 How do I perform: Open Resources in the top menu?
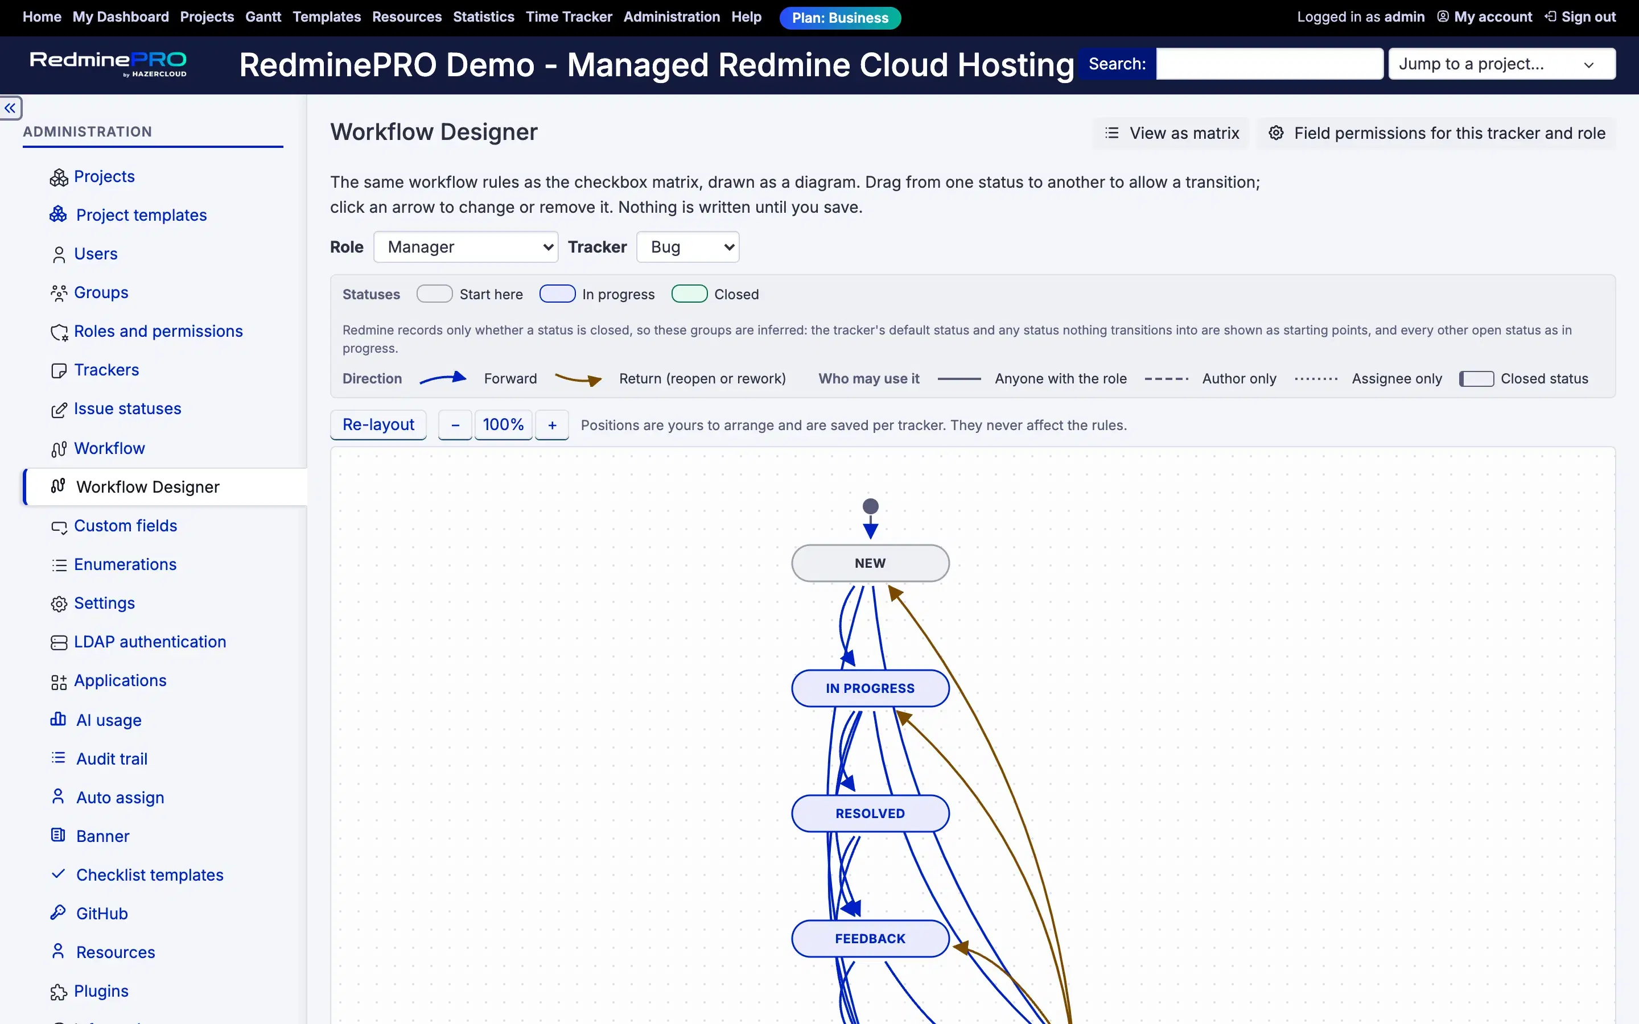(406, 17)
